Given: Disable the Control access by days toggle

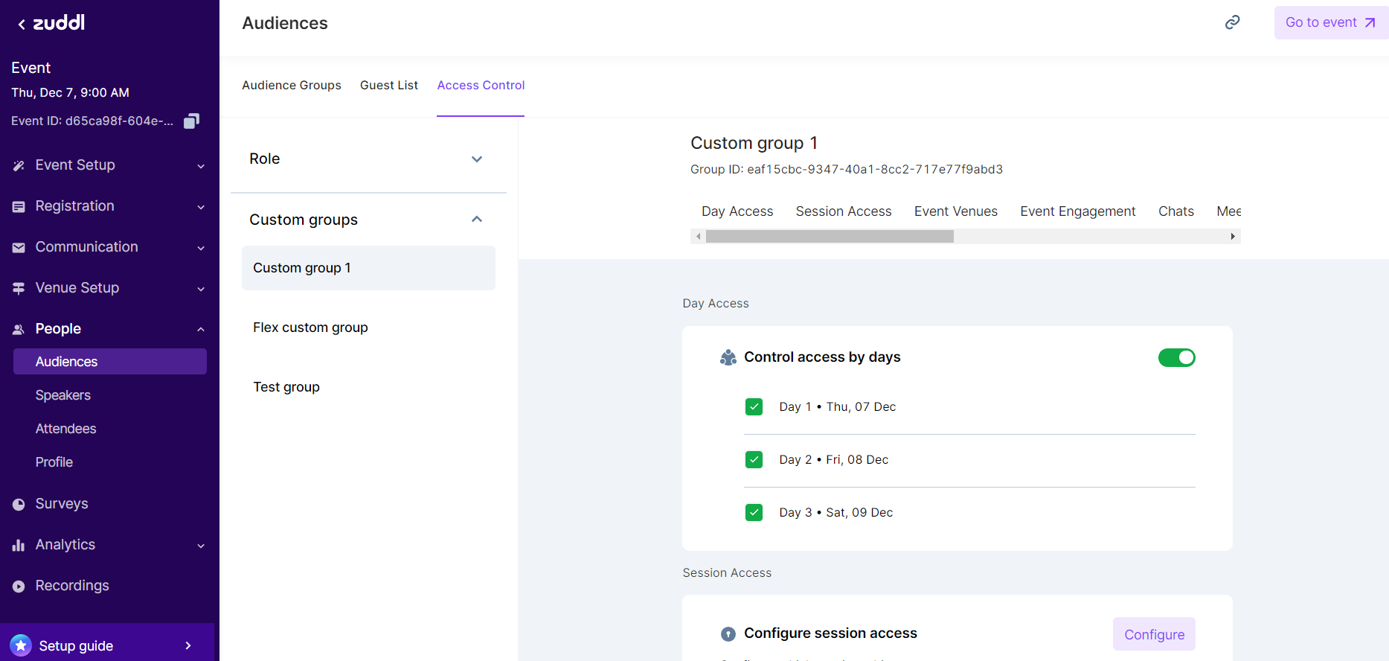Looking at the screenshot, I should point(1176,358).
